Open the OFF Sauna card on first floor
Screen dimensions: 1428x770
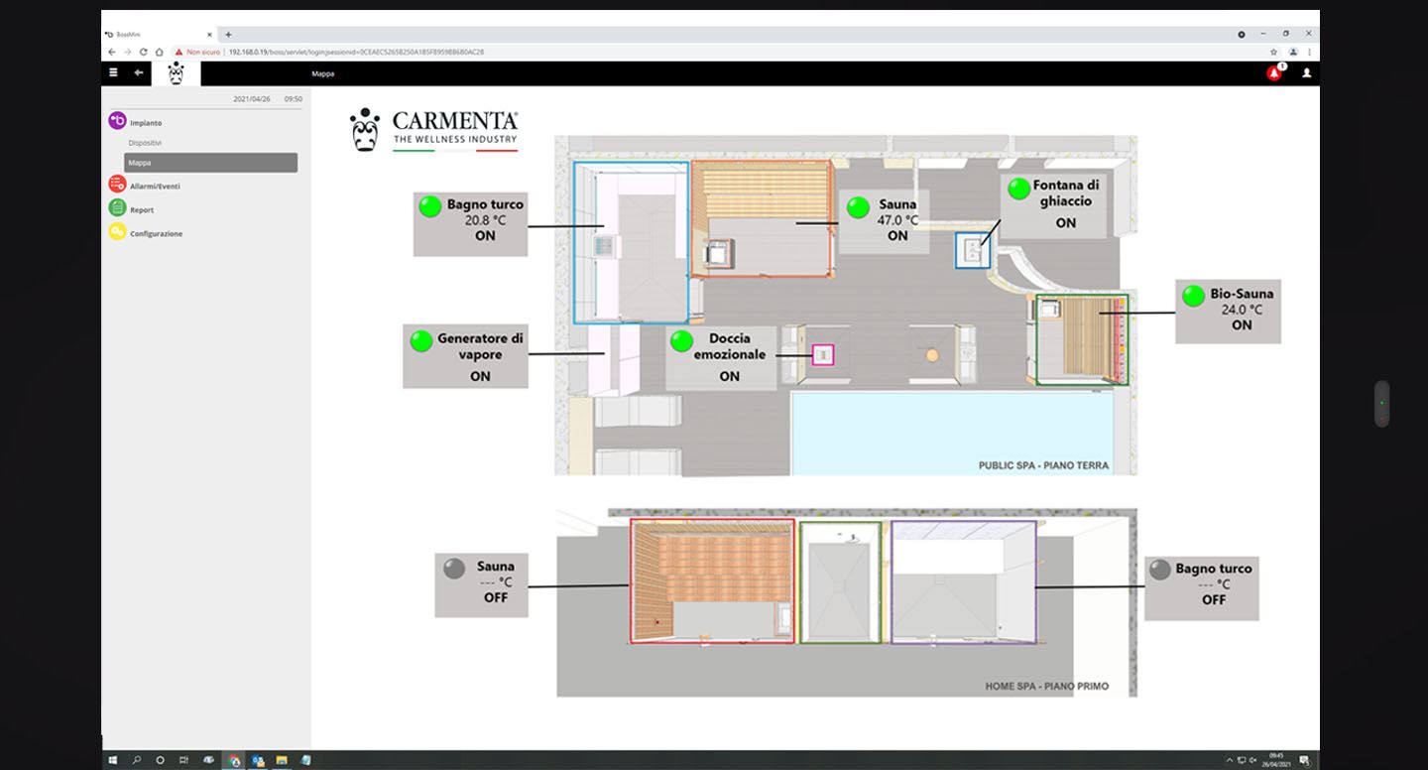[481, 585]
